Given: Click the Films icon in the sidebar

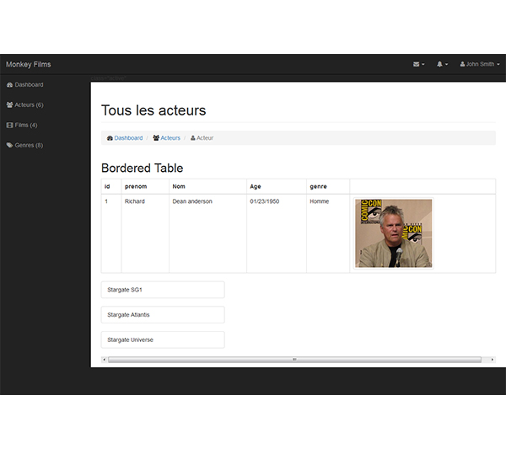Looking at the screenshot, I should pos(9,126).
